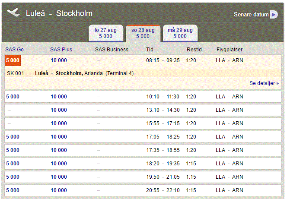
Task: Pick SAS Plus 10 000 on 20:55 flight
Action: click(x=59, y=190)
